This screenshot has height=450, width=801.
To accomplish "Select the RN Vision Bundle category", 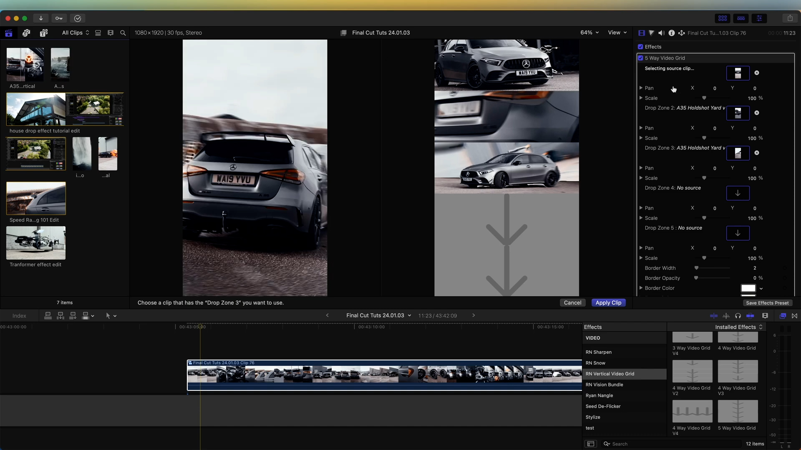I will (604, 385).
